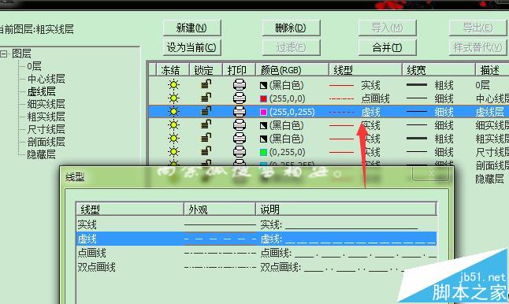Click 冻结 column header
This screenshot has height=304, width=509.
coord(173,70)
